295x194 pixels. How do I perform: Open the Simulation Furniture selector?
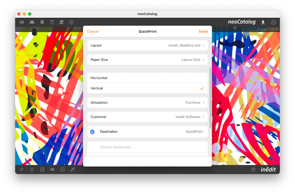click(147, 103)
